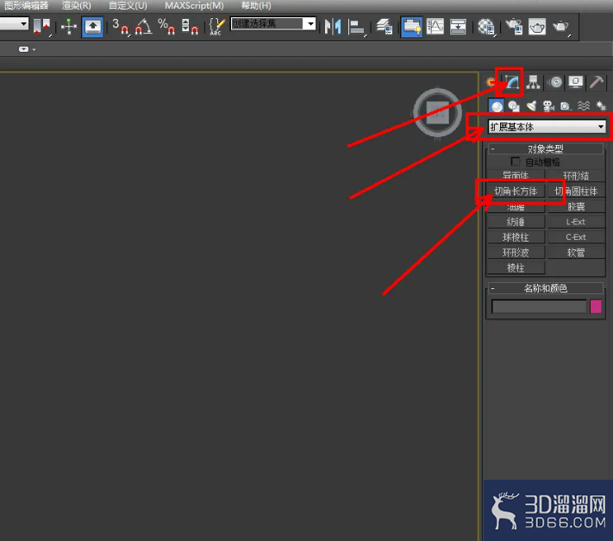Click the Render Production teapot icon
This screenshot has height=541, width=613.
point(560,27)
